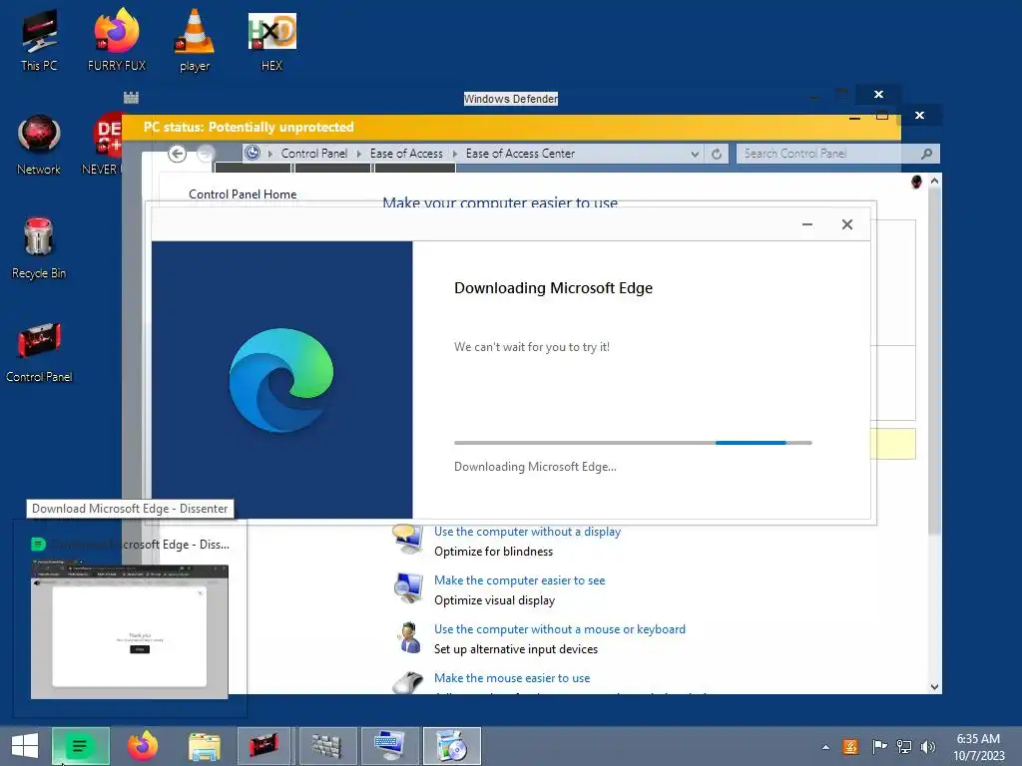Screen dimensions: 1022x766
Task: Click the monitor icon beside easier to see
Action: point(408,587)
